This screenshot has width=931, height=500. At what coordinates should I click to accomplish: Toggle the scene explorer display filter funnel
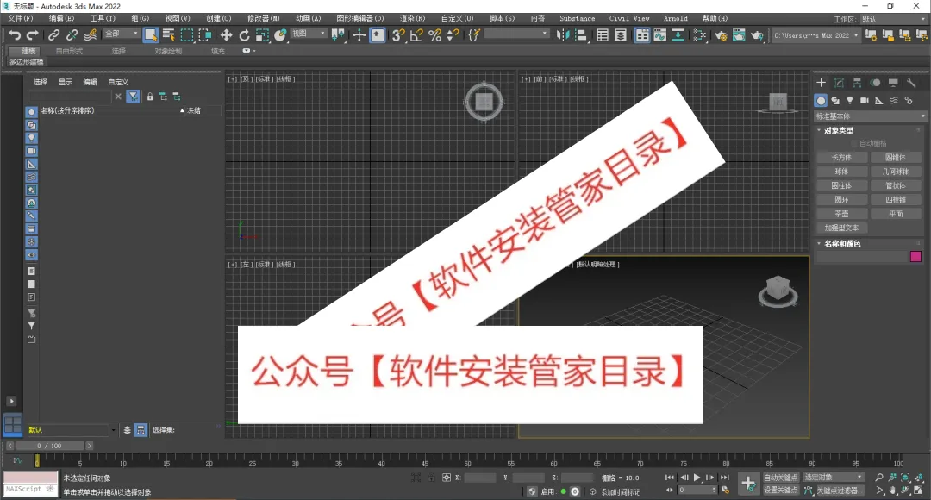[133, 97]
